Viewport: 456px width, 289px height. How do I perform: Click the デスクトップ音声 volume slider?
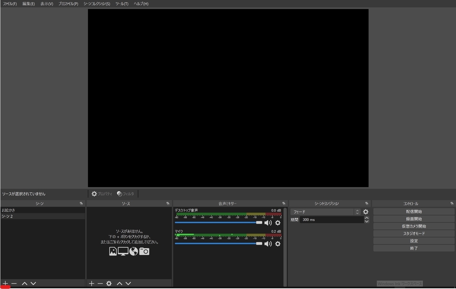(x=218, y=222)
